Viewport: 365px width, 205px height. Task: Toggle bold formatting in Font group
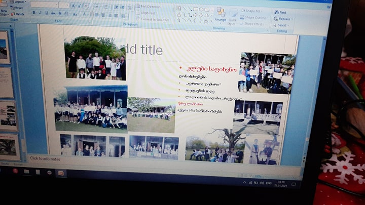[x=34, y=13]
